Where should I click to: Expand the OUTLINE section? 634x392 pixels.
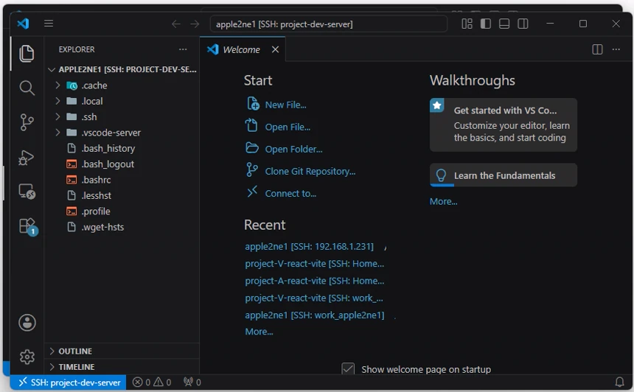[122, 351]
